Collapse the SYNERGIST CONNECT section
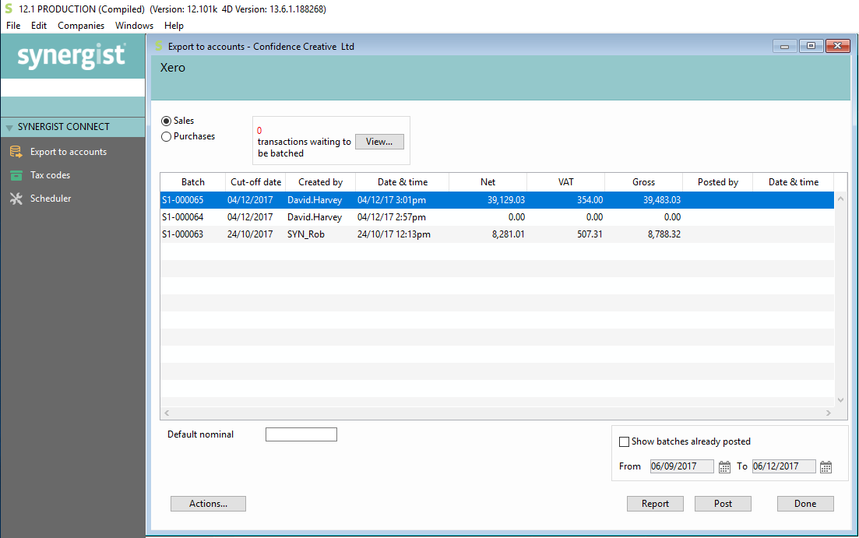 [9, 127]
